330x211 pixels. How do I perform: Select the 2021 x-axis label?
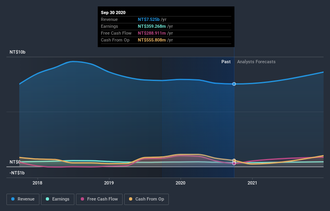252,183
